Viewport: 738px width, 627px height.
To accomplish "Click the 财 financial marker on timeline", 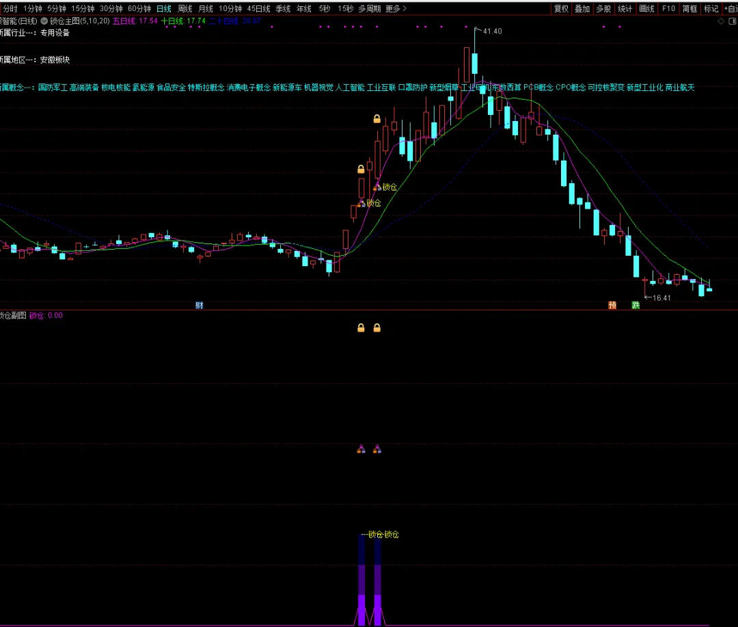I will [x=199, y=305].
